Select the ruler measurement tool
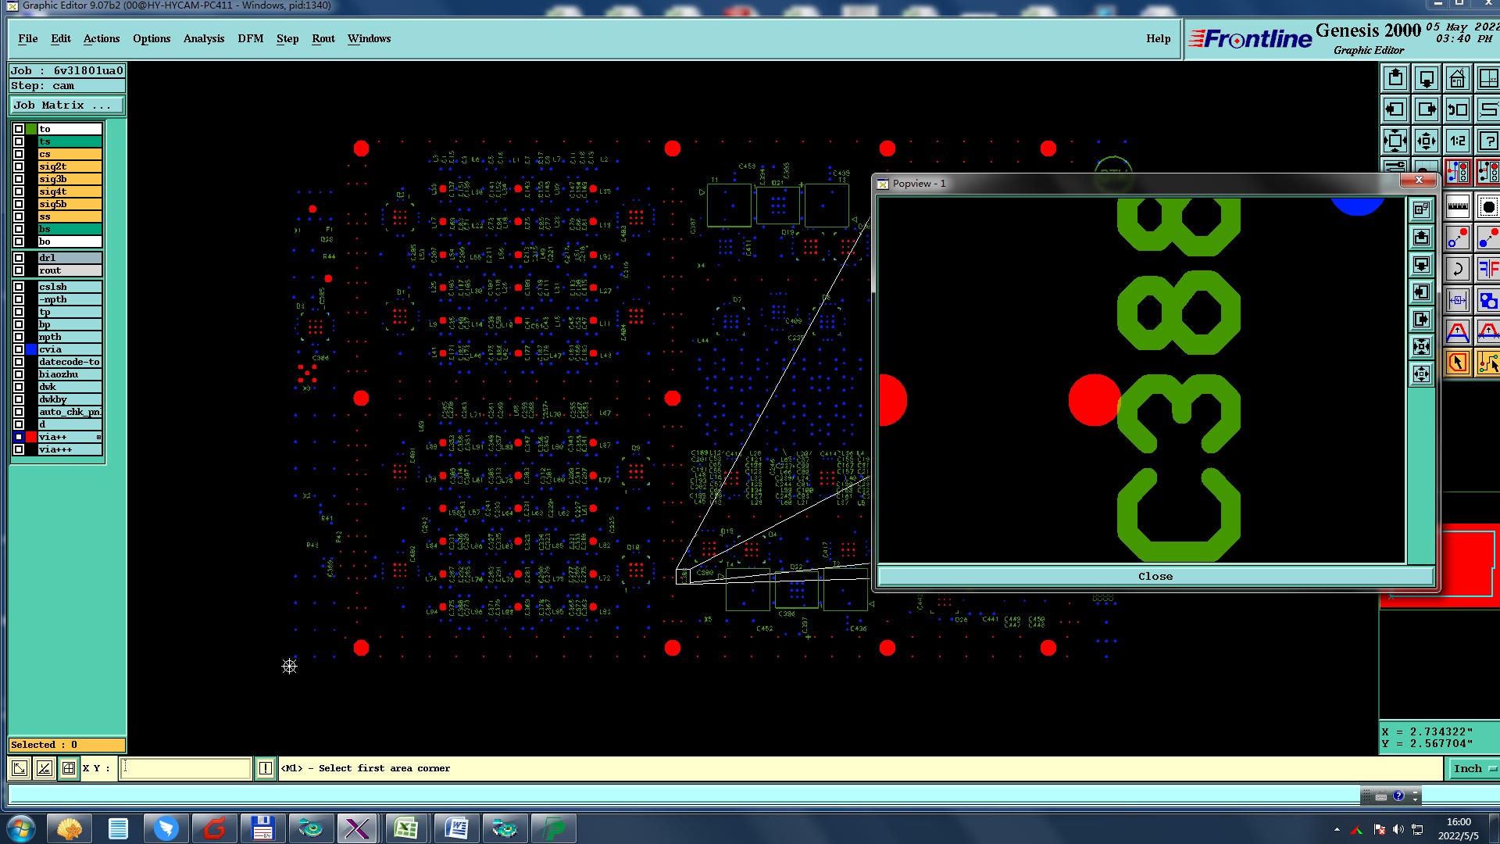Image resolution: width=1500 pixels, height=844 pixels. tap(1457, 207)
